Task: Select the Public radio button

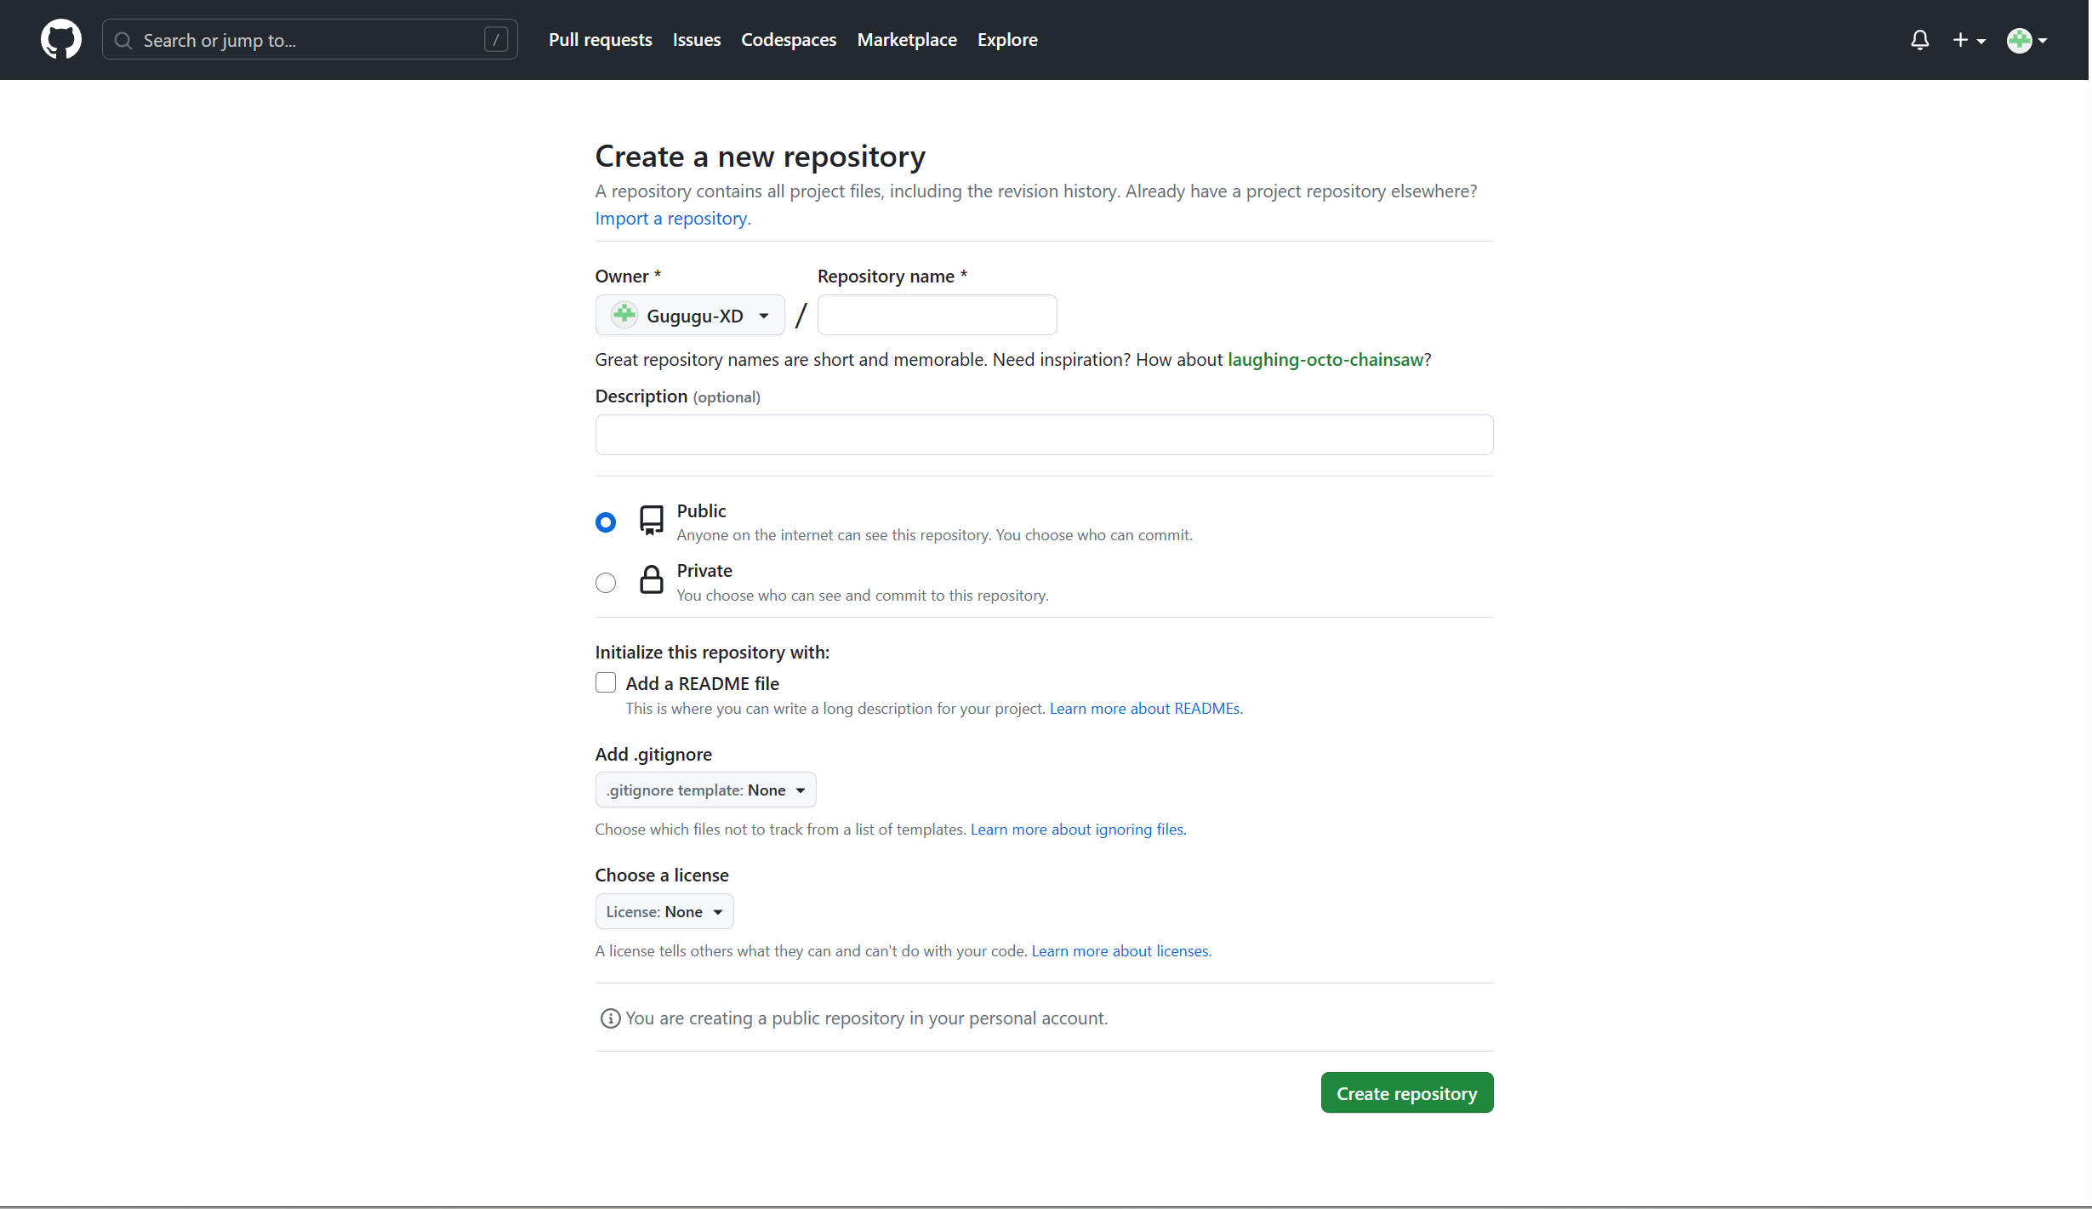Action: 606,522
